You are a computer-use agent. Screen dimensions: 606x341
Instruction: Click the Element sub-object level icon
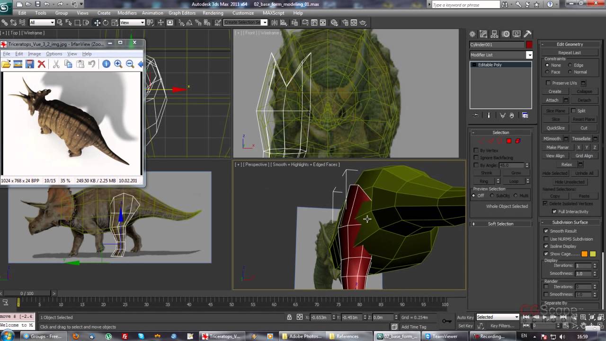pos(517,141)
